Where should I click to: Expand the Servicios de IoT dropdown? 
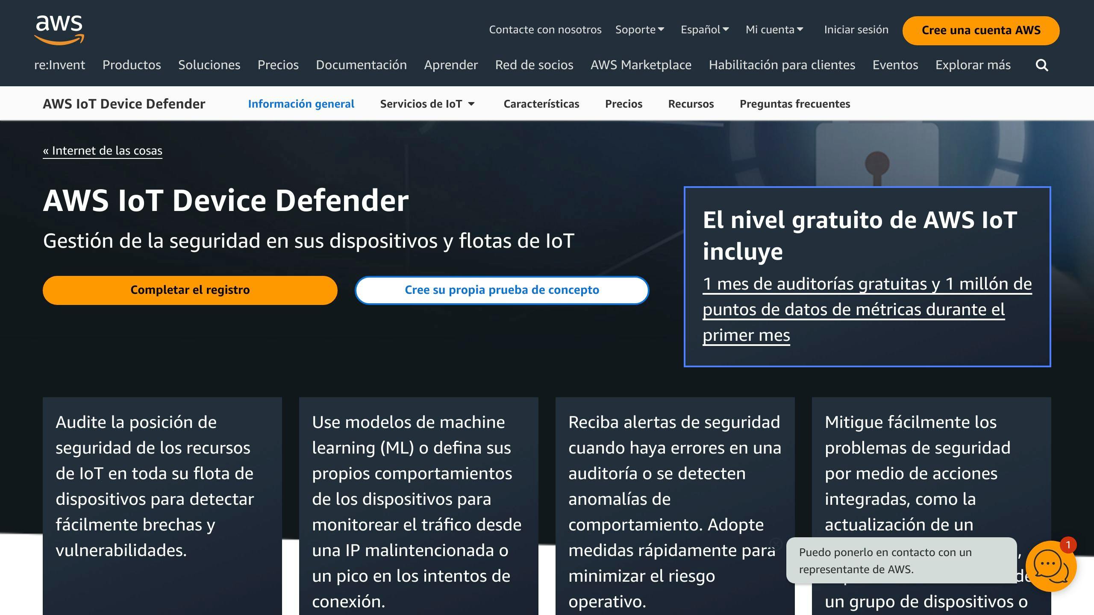(427, 104)
